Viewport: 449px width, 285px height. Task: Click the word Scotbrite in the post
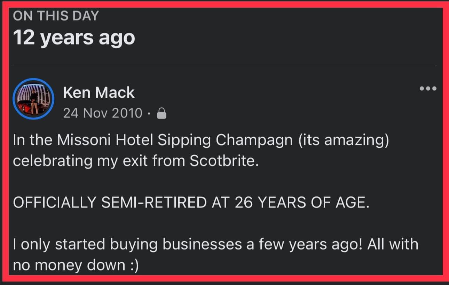tap(224, 161)
